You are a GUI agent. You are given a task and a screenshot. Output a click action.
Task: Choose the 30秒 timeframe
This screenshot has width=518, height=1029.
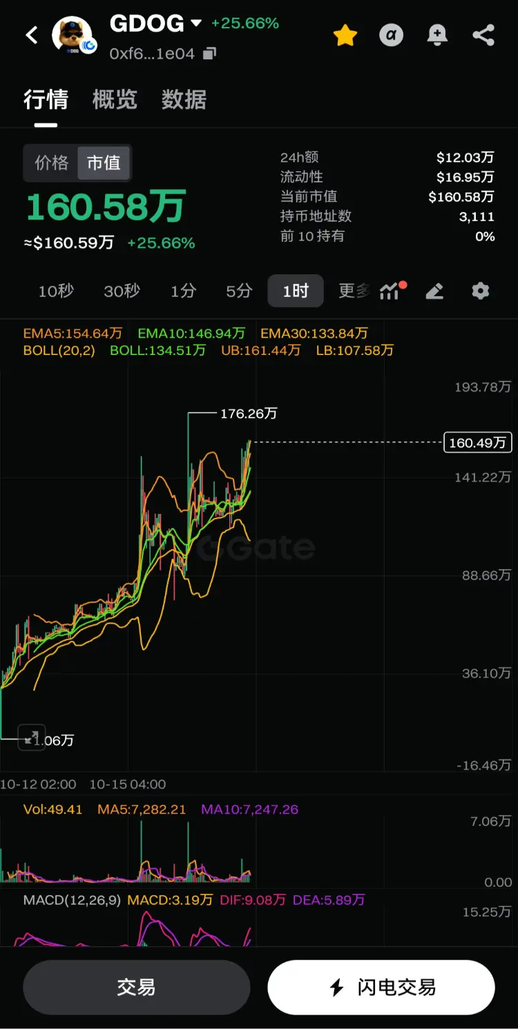tap(122, 291)
